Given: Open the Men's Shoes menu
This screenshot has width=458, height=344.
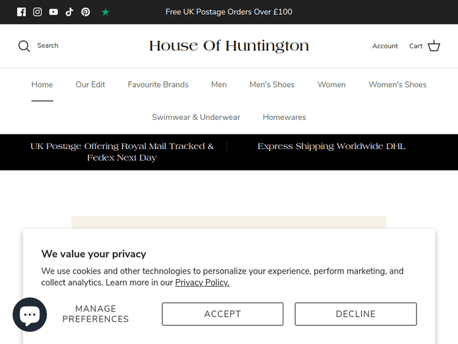Looking at the screenshot, I should pos(272,84).
